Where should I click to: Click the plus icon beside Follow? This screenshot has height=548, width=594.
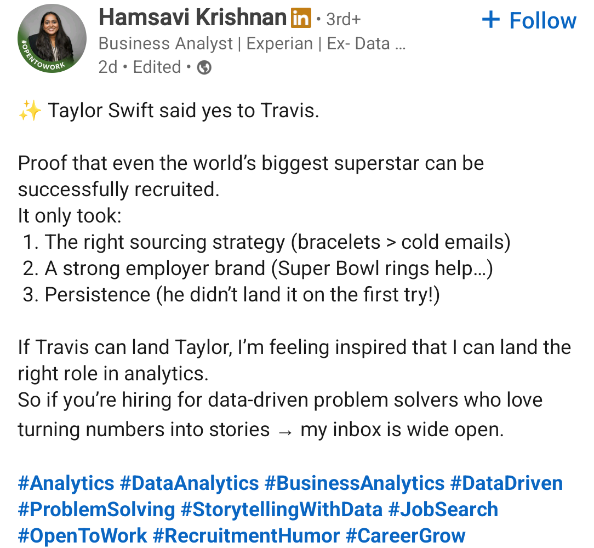tap(491, 19)
